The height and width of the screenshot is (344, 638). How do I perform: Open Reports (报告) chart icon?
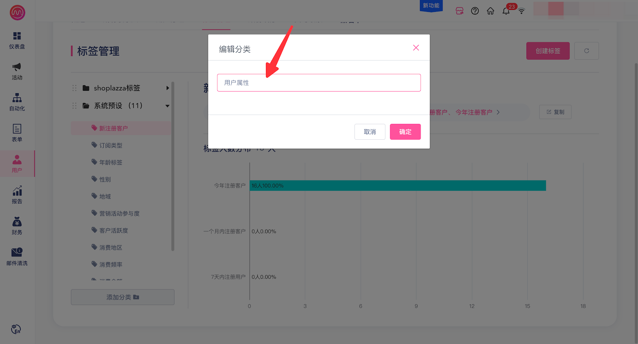(x=17, y=195)
